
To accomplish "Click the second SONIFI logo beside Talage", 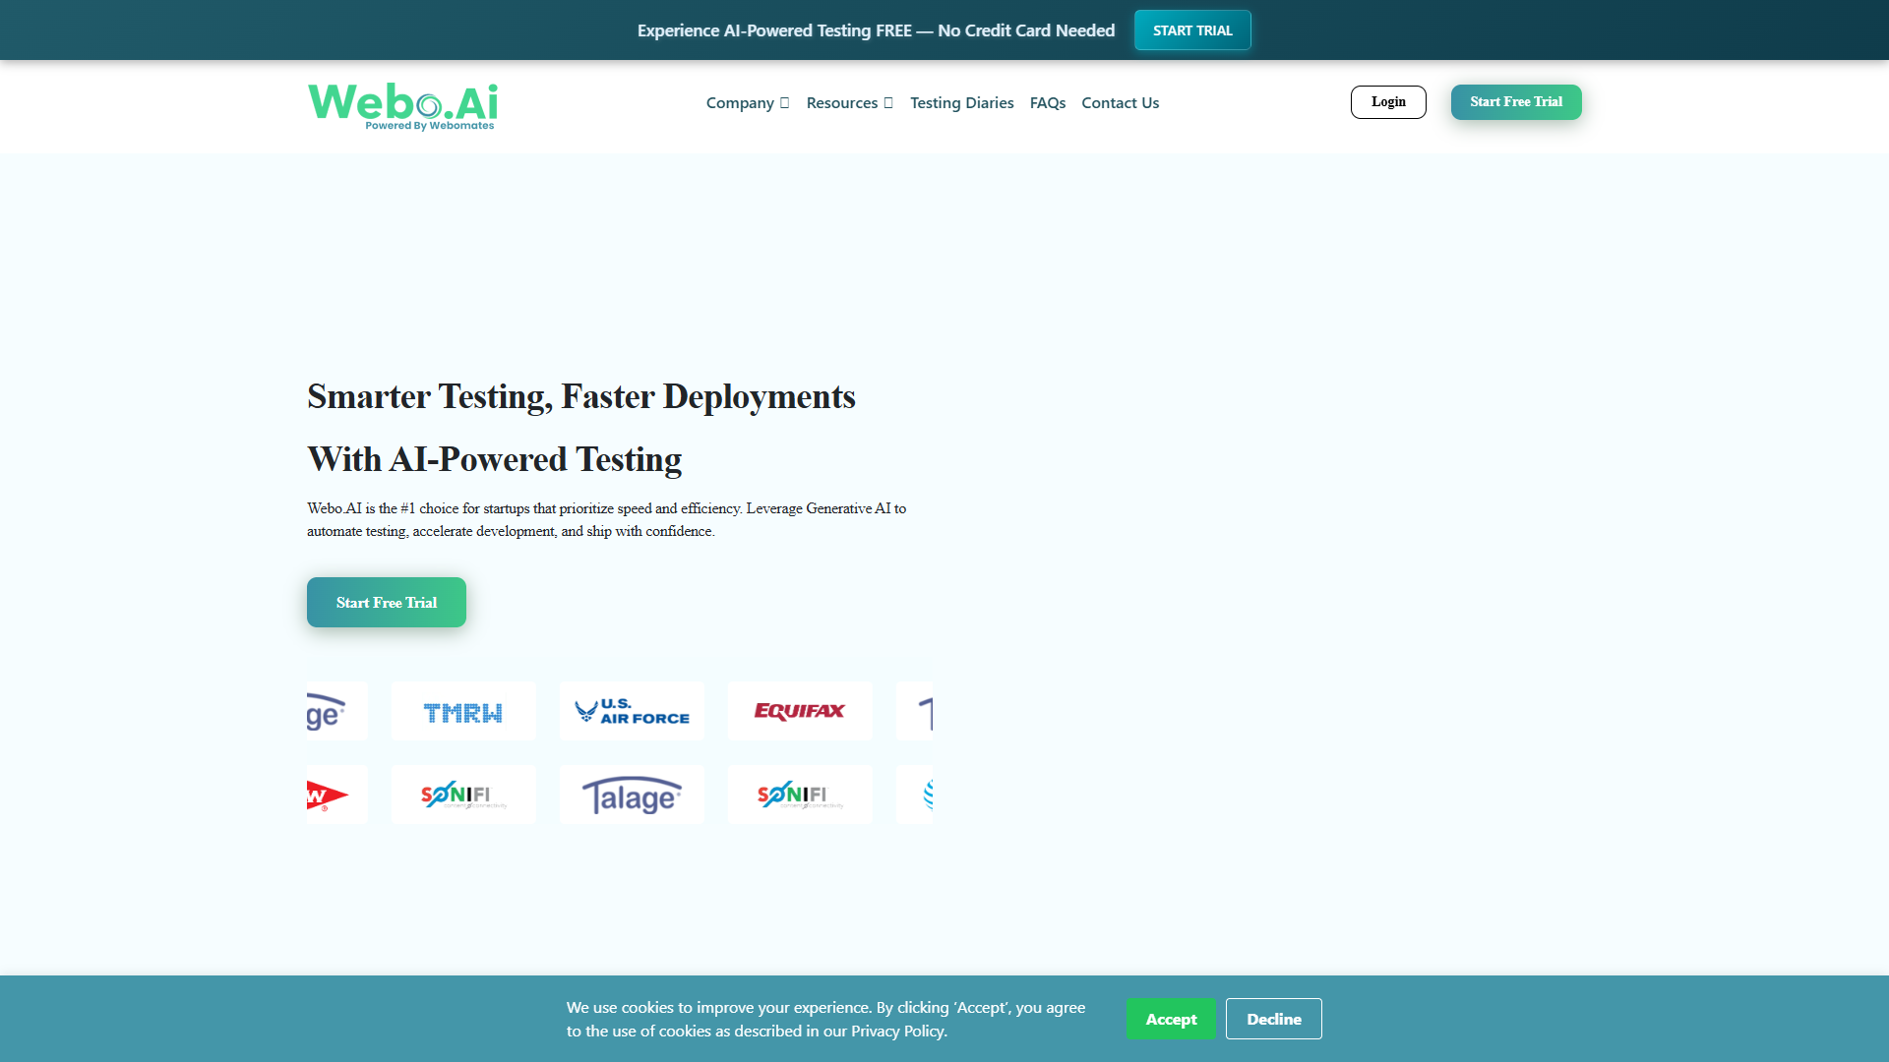I will (x=800, y=795).
